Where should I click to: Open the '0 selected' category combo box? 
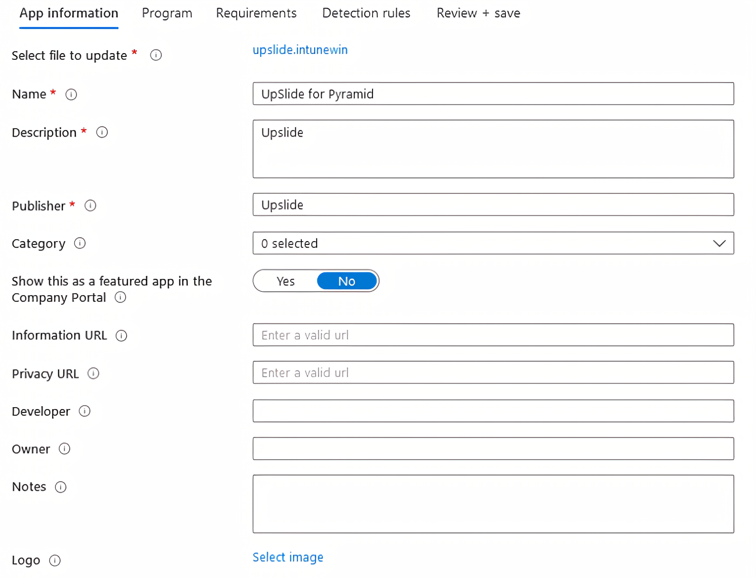coord(493,243)
